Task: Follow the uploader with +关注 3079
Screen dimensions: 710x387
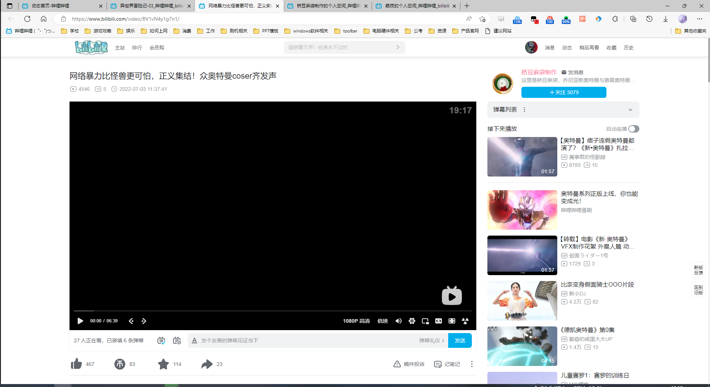Action: 564,92
